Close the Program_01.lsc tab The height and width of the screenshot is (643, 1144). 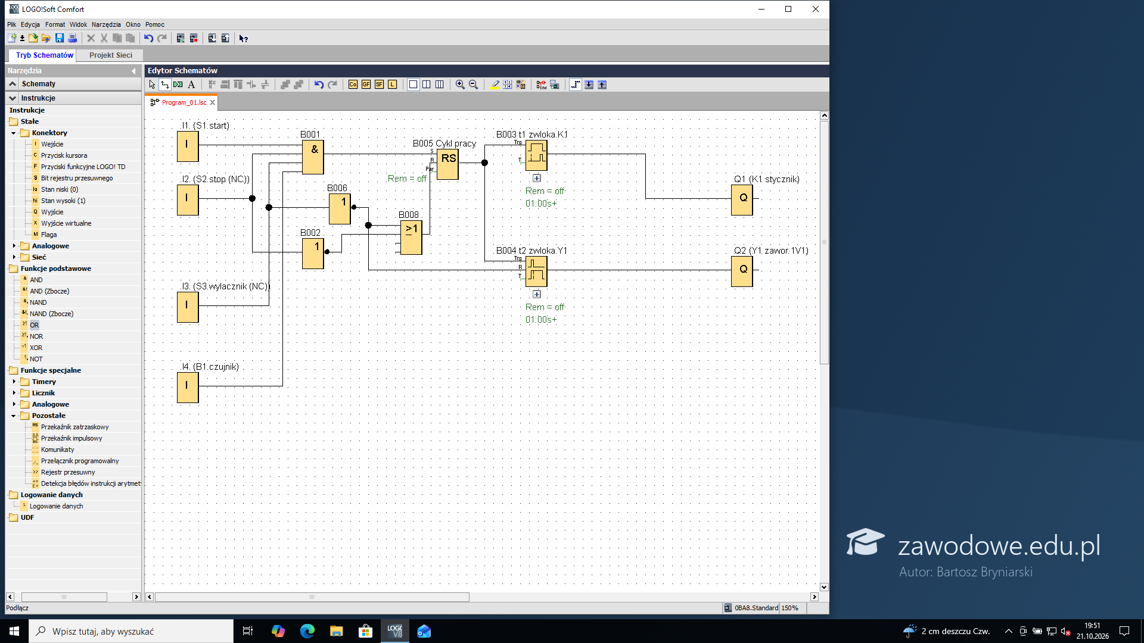[212, 102]
